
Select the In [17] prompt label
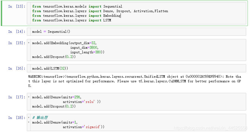click(x=17, y=97)
